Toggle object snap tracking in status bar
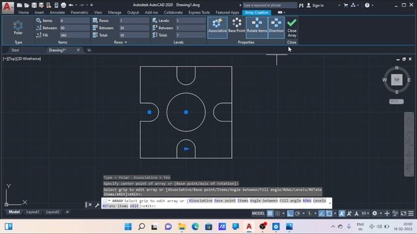 tap(321, 213)
